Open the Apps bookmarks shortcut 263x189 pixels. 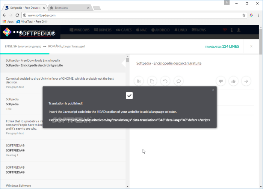[x=8, y=21]
